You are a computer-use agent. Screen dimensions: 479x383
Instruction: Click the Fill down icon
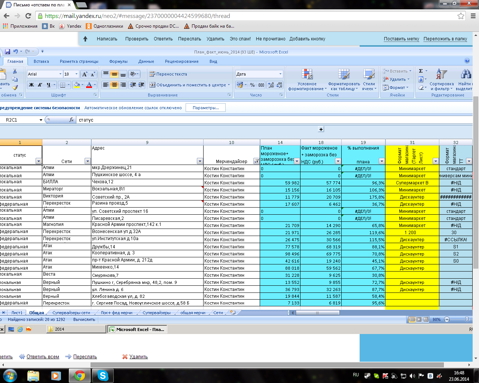421,79
